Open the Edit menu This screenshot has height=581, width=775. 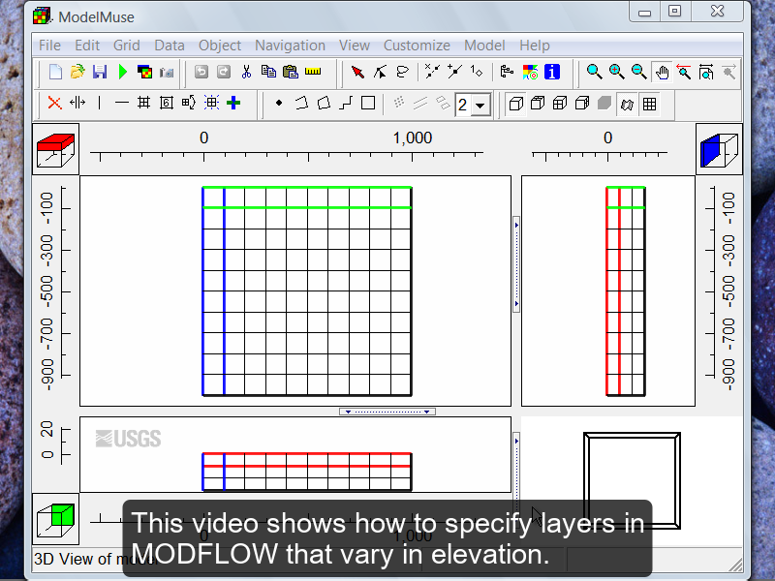87,46
